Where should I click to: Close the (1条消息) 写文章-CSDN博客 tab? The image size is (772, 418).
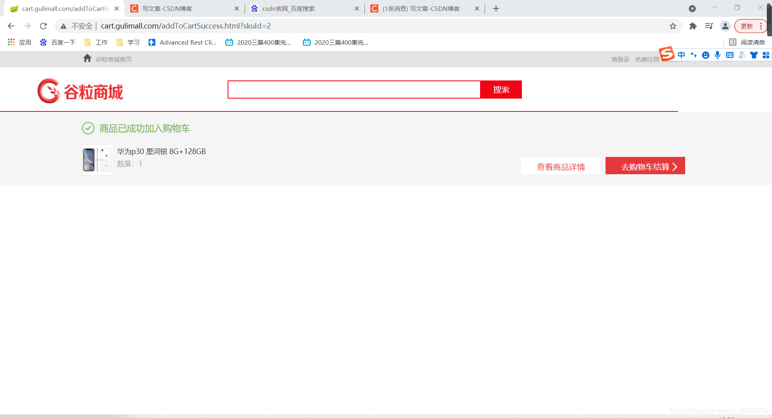click(477, 8)
